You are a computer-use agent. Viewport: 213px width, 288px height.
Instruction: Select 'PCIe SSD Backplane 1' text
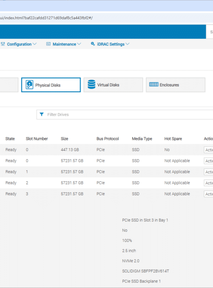[142, 281]
